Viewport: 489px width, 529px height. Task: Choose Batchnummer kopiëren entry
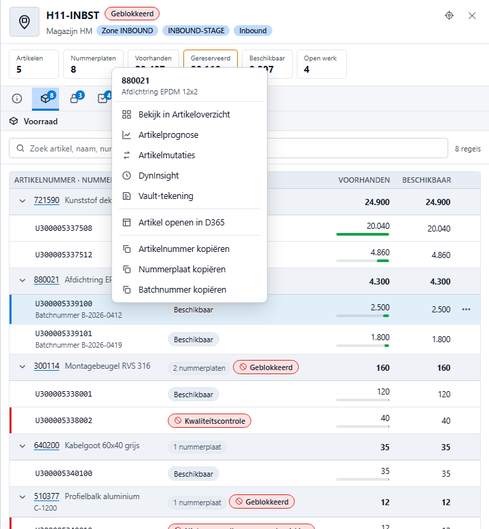coord(189,290)
